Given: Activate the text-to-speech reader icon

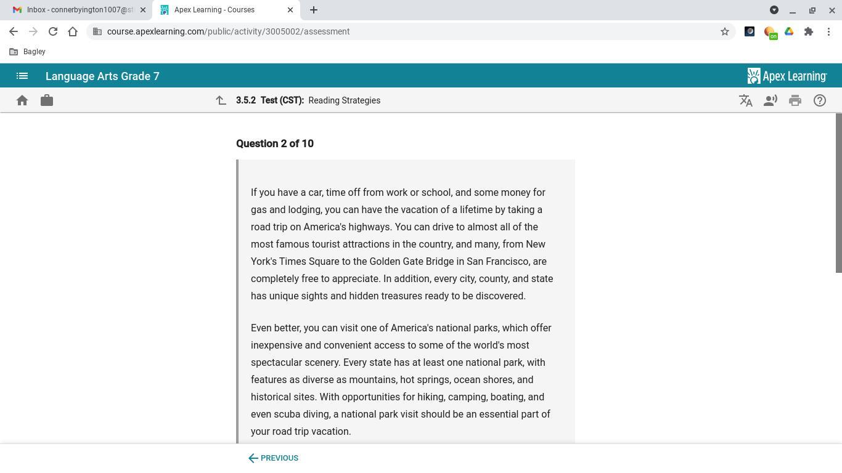Looking at the screenshot, I should (x=770, y=100).
